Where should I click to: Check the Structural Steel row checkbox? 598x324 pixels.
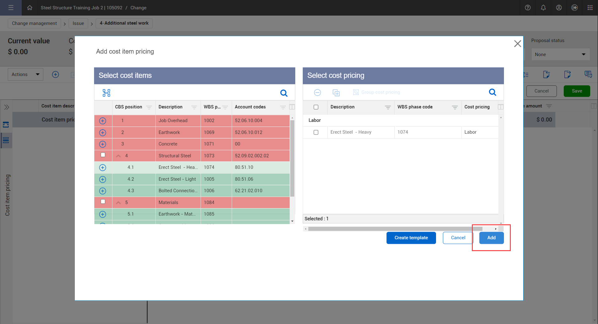click(103, 155)
